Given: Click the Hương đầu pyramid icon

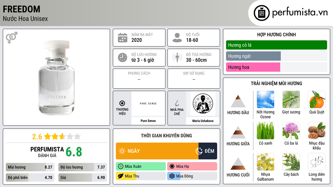Looking at the screenshot, I should 238,101.
